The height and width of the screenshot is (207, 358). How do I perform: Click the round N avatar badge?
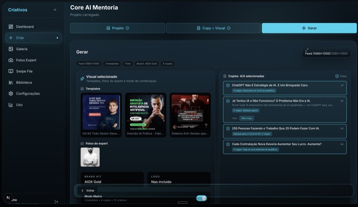8,198
